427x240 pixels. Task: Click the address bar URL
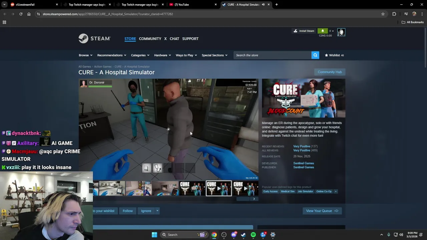coord(108,14)
